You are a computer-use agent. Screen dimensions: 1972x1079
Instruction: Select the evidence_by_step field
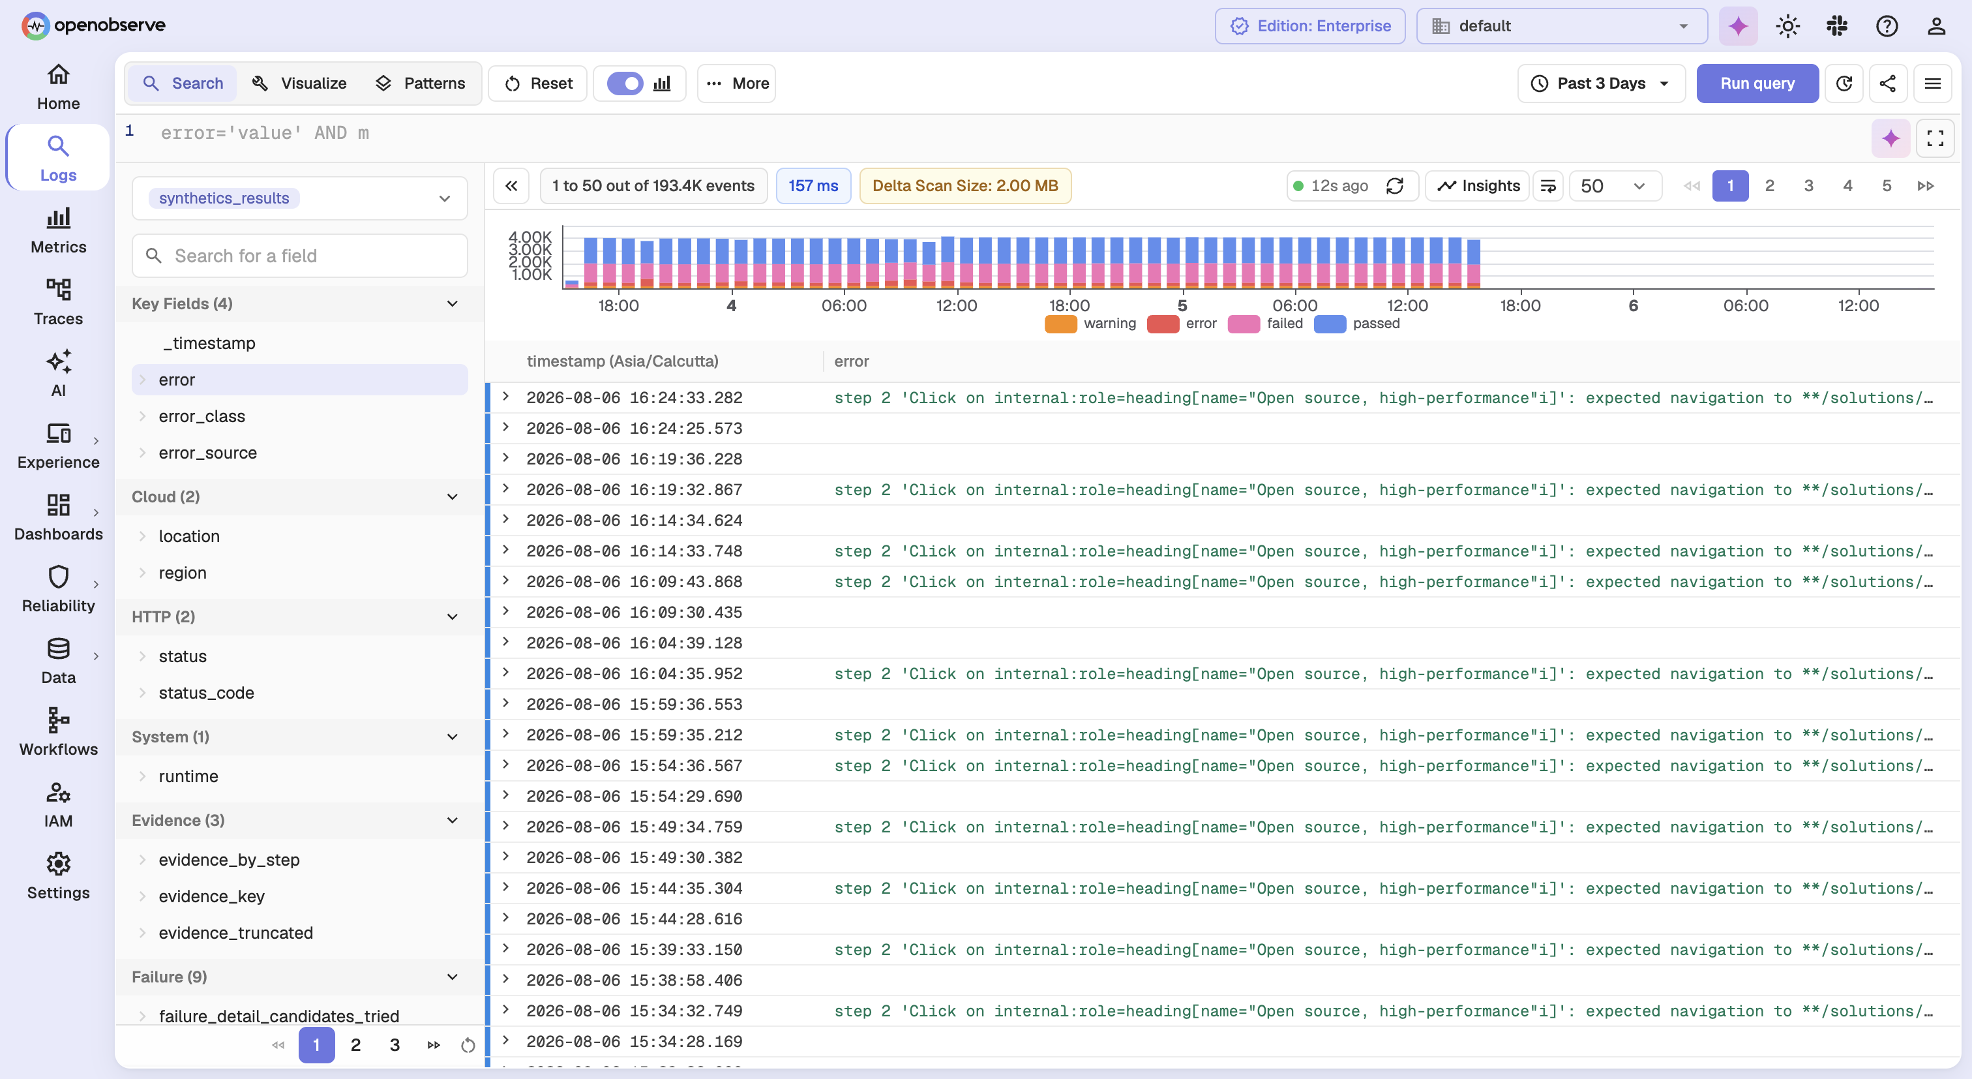coord(229,860)
